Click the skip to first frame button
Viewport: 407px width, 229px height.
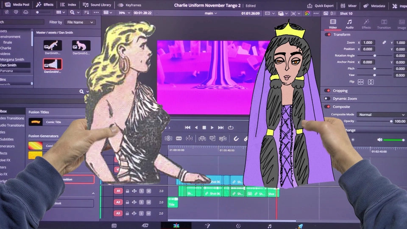click(187, 128)
